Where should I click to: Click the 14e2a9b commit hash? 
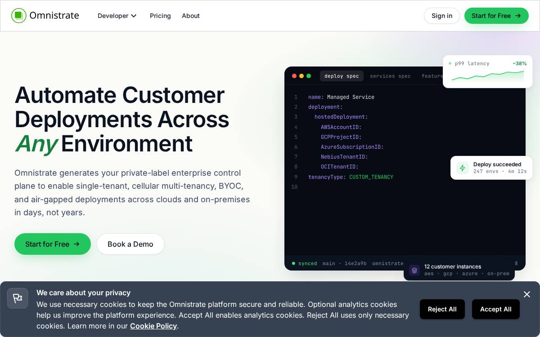pyautogui.click(x=355, y=263)
